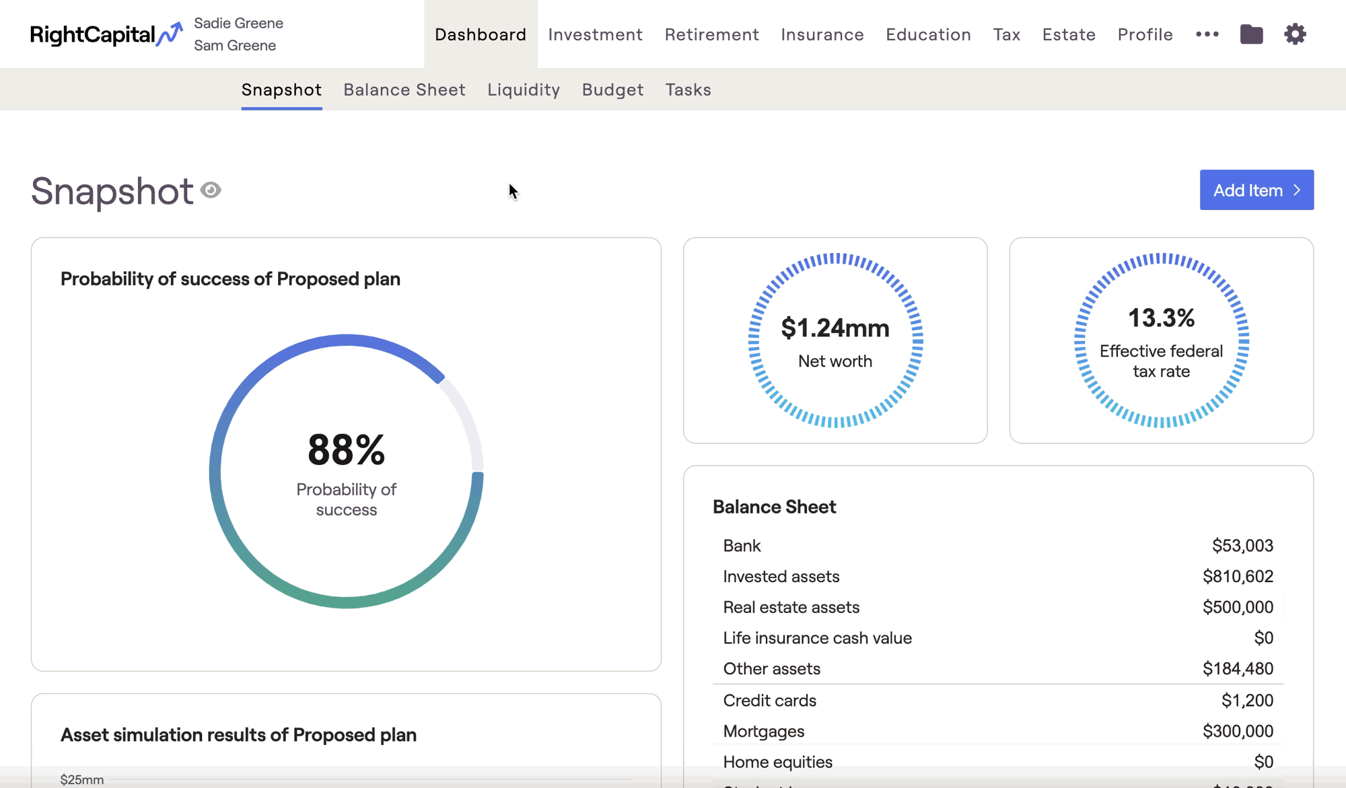Click the 88% probability of success gauge
The image size is (1346, 788).
[x=346, y=471]
